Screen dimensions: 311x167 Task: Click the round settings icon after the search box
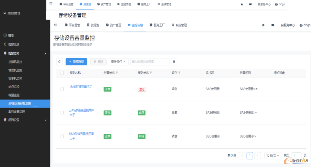174,62
